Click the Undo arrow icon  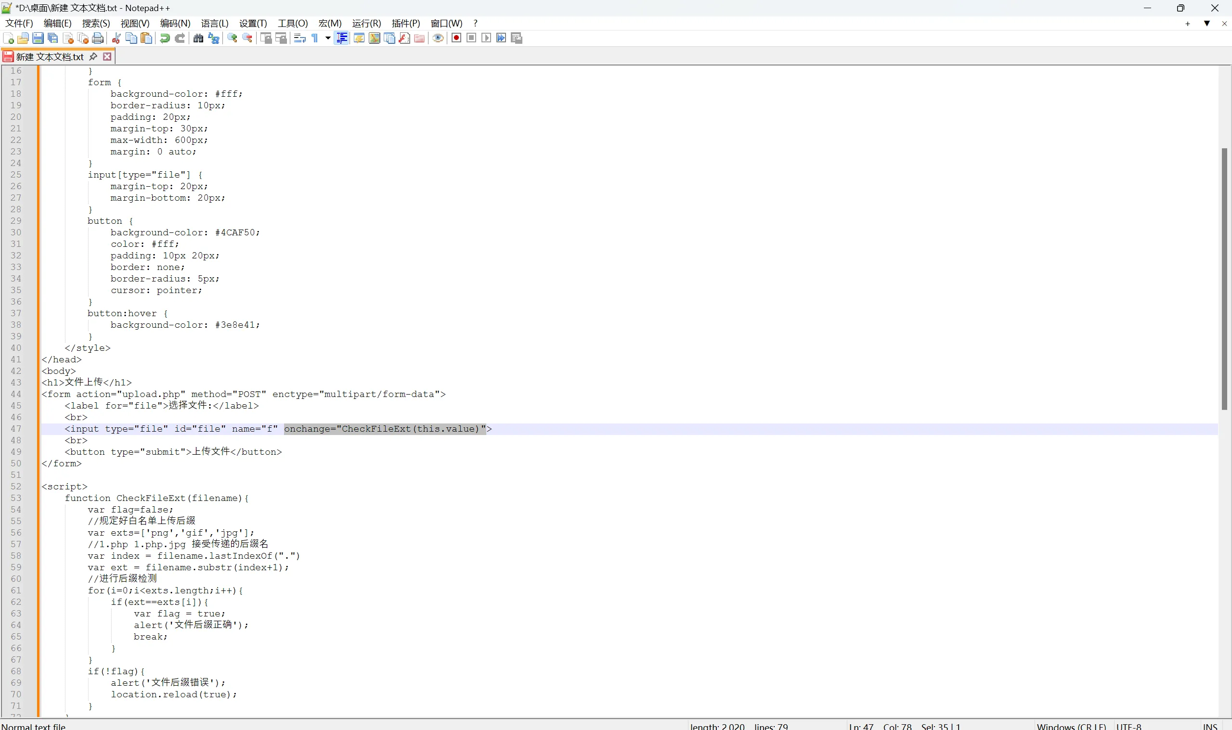coord(165,38)
